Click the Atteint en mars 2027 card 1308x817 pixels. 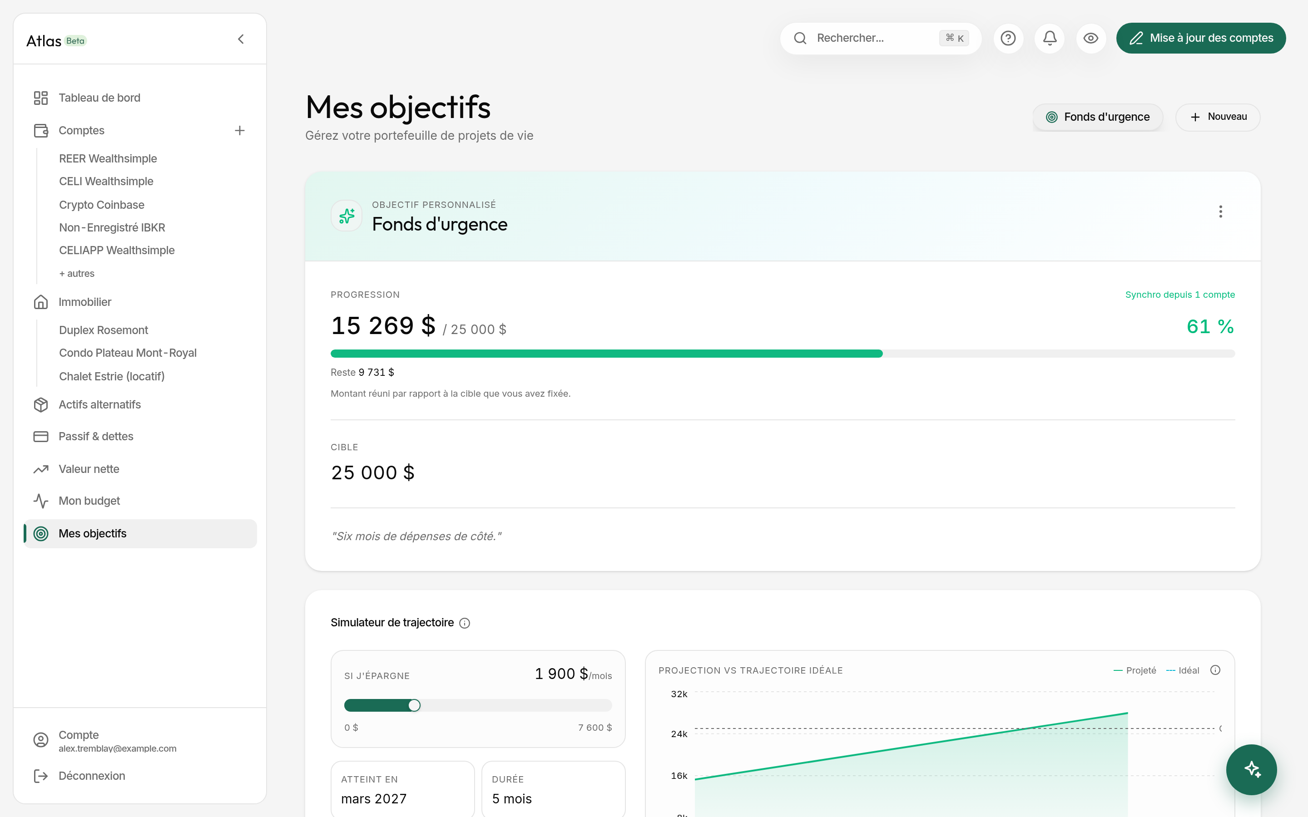click(403, 789)
